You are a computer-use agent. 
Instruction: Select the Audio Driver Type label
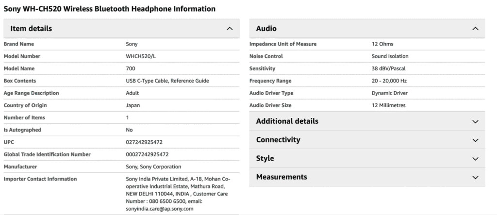click(x=271, y=93)
